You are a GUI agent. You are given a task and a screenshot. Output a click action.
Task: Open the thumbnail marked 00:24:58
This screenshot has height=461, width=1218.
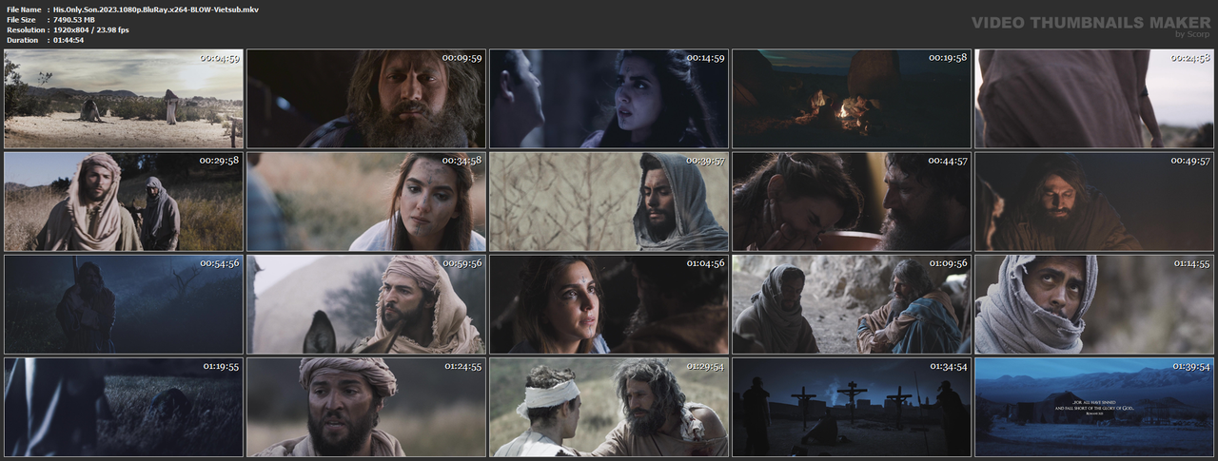1094,99
